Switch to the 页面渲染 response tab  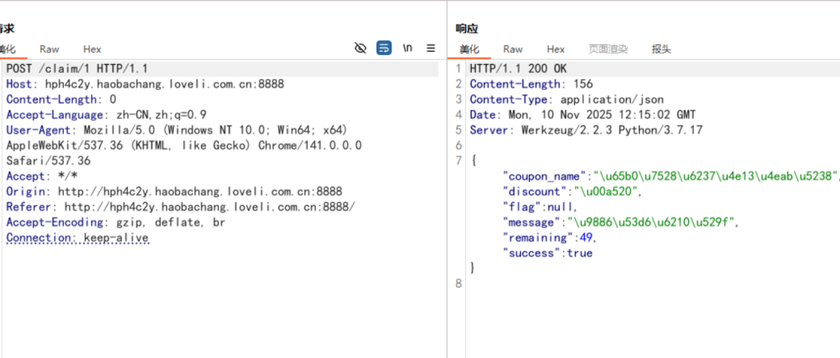point(608,49)
